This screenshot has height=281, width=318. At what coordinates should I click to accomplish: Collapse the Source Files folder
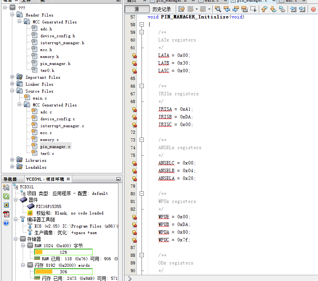(x=12, y=91)
